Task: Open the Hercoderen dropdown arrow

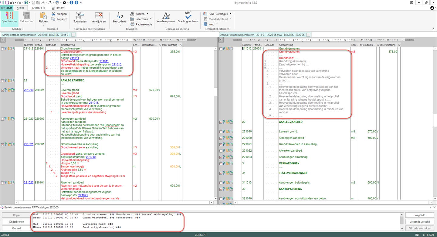Action: pyautogui.click(x=120, y=25)
